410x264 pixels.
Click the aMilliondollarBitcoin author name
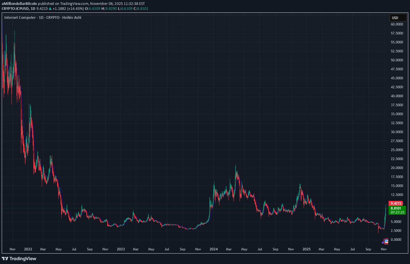coord(19,4)
